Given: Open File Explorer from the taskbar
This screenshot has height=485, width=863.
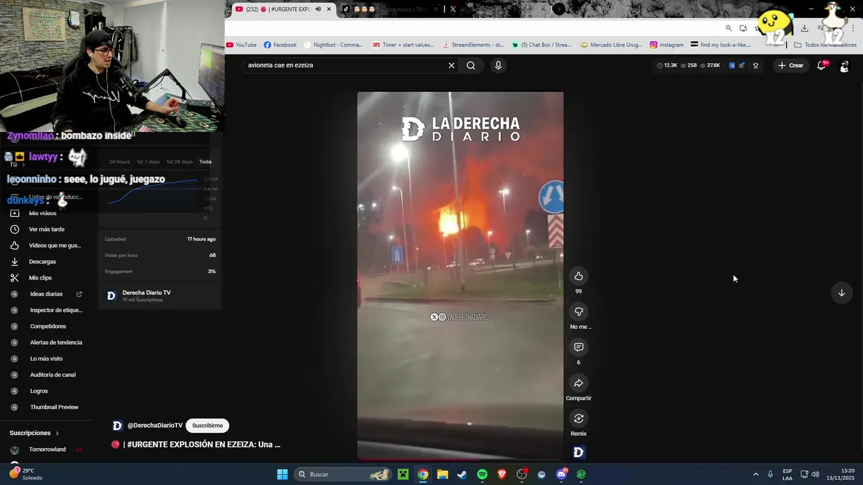Looking at the screenshot, I should click(442, 474).
